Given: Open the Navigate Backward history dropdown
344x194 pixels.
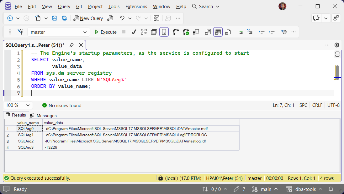Looking at the screenshot, I should pos(18,18).
